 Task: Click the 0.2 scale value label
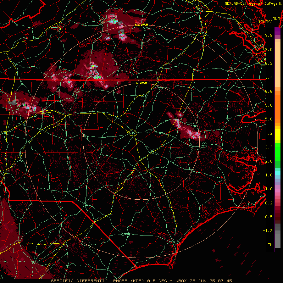[x=269, y=203]
